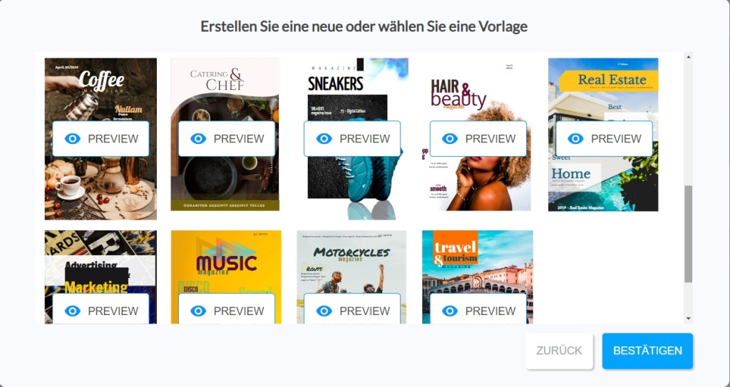Click the eye icon on Music template
Screen dimensions: 730x387
[x=198, y=311]
